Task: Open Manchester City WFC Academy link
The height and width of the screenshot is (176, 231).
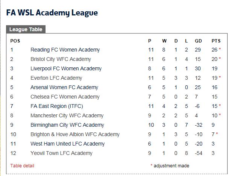Action: (x=67, y=115)
